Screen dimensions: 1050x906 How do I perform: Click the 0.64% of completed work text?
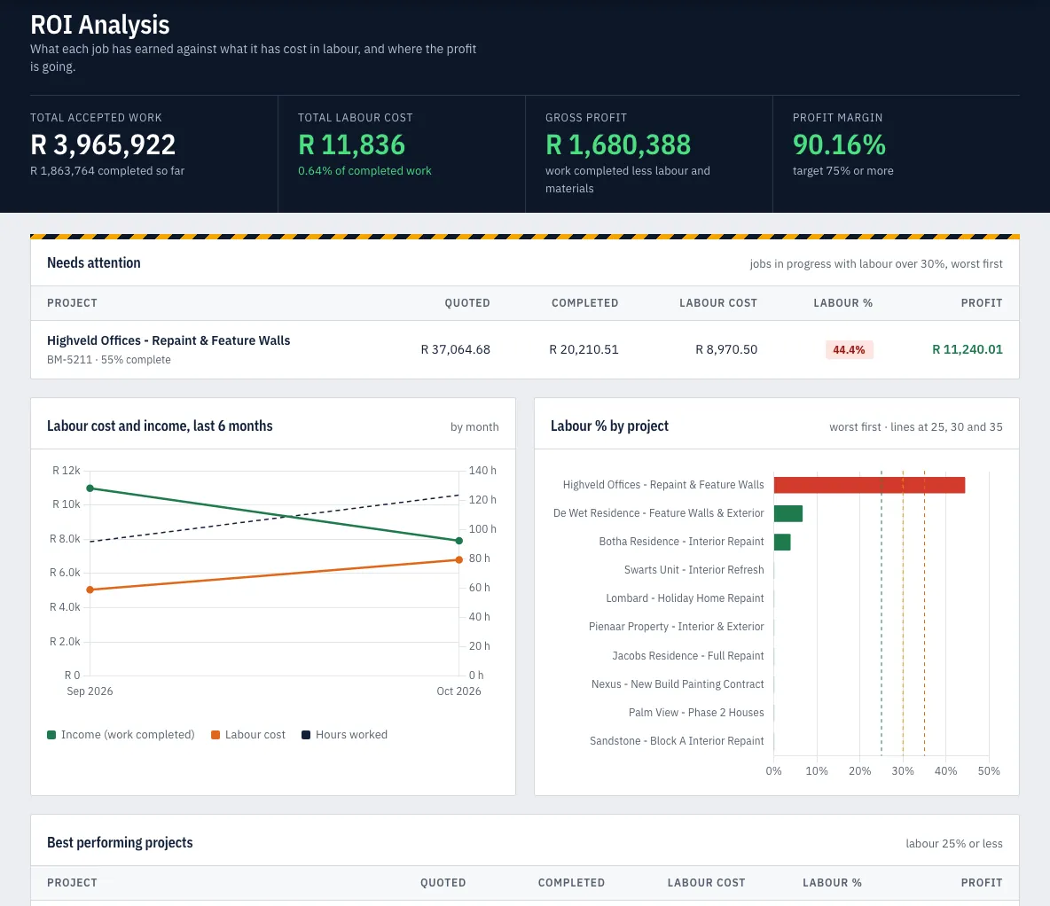(x=365, y=171)
